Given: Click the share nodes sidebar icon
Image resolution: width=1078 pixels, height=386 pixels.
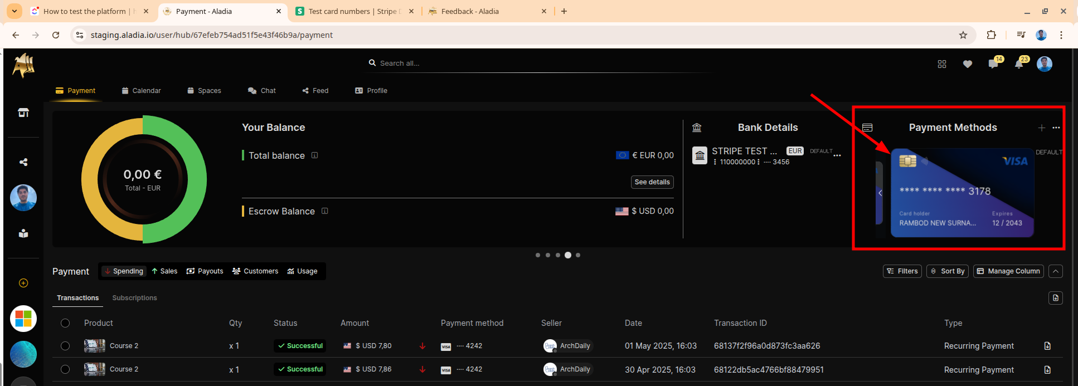Looking at the screenshot, I should click(x=23, y=162).
